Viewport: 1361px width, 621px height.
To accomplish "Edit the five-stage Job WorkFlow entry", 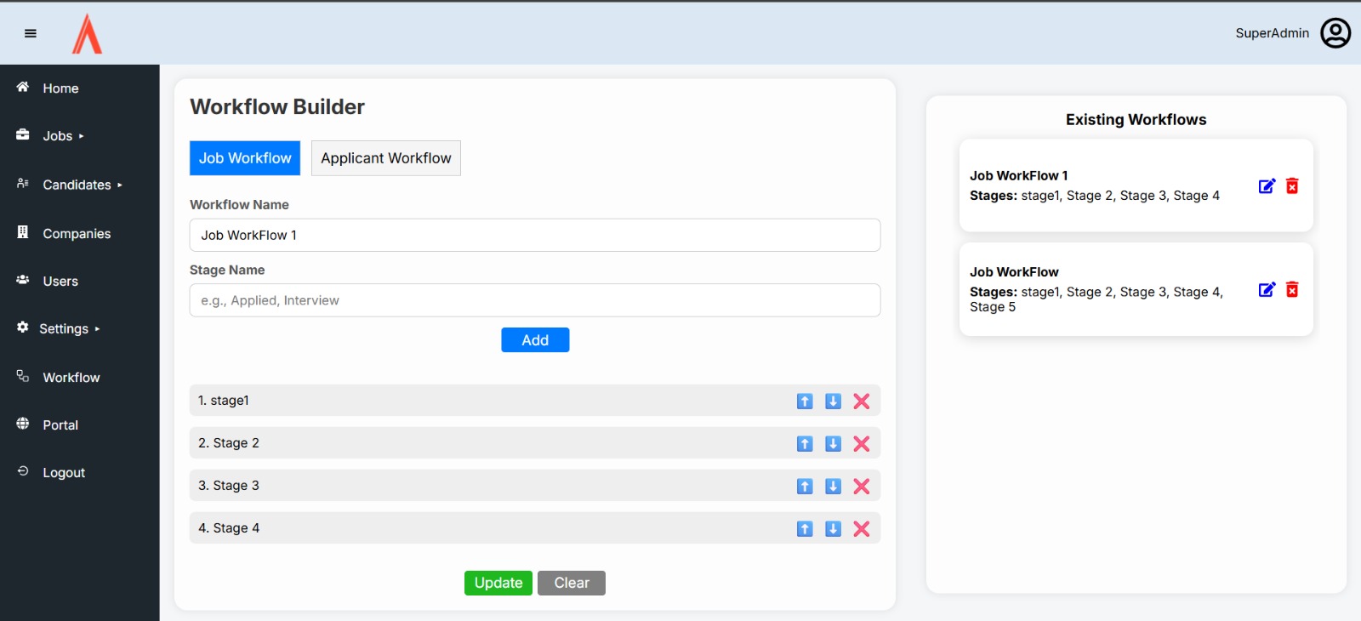I will coord(1267,290).
